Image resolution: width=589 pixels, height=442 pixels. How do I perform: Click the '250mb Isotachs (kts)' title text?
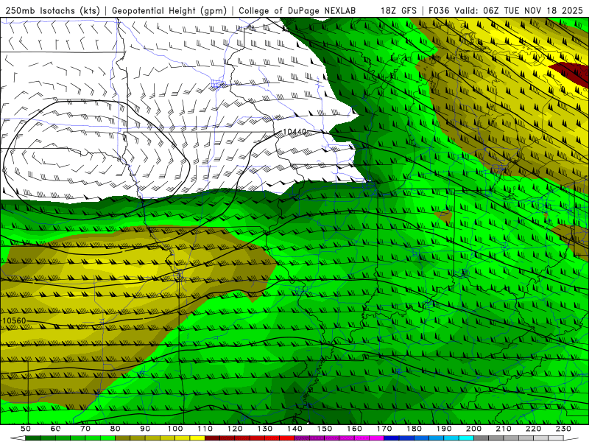[x=52, y=10]
